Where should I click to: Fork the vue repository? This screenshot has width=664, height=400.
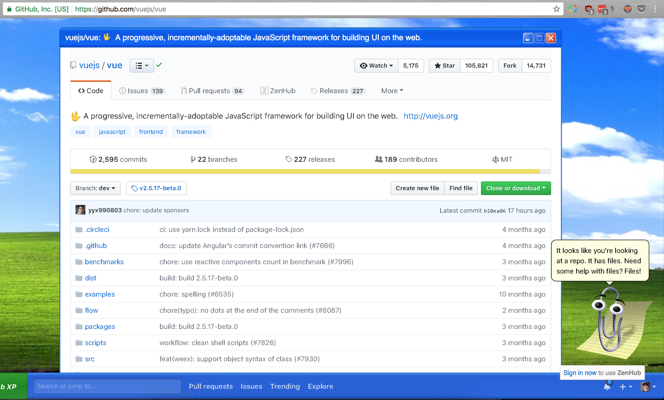point(510,65)
